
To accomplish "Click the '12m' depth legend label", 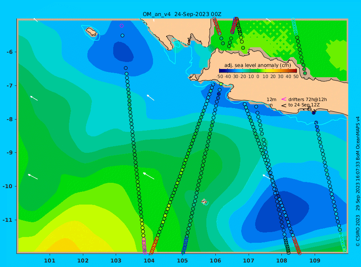I will 272,99.
